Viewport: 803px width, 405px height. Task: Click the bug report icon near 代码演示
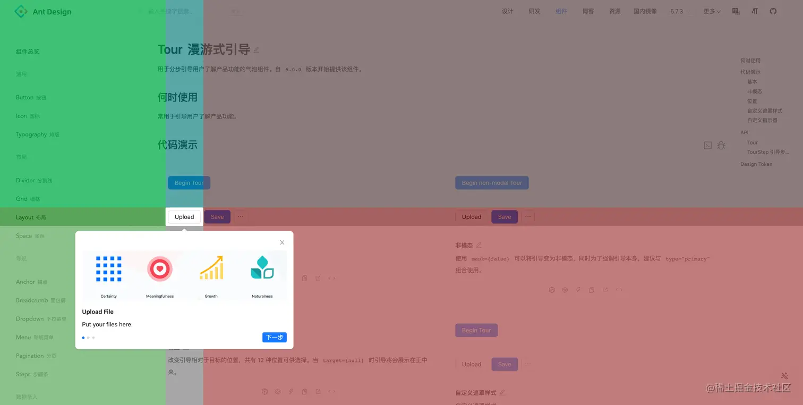(x=720, y=145)
